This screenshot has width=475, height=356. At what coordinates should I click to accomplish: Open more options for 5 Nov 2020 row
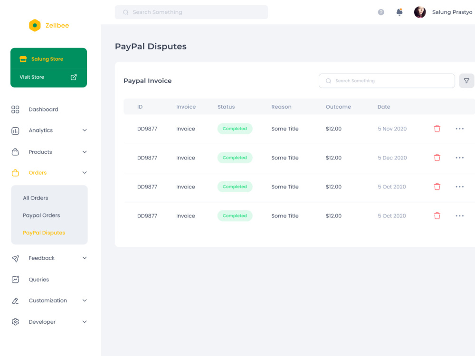459,129
